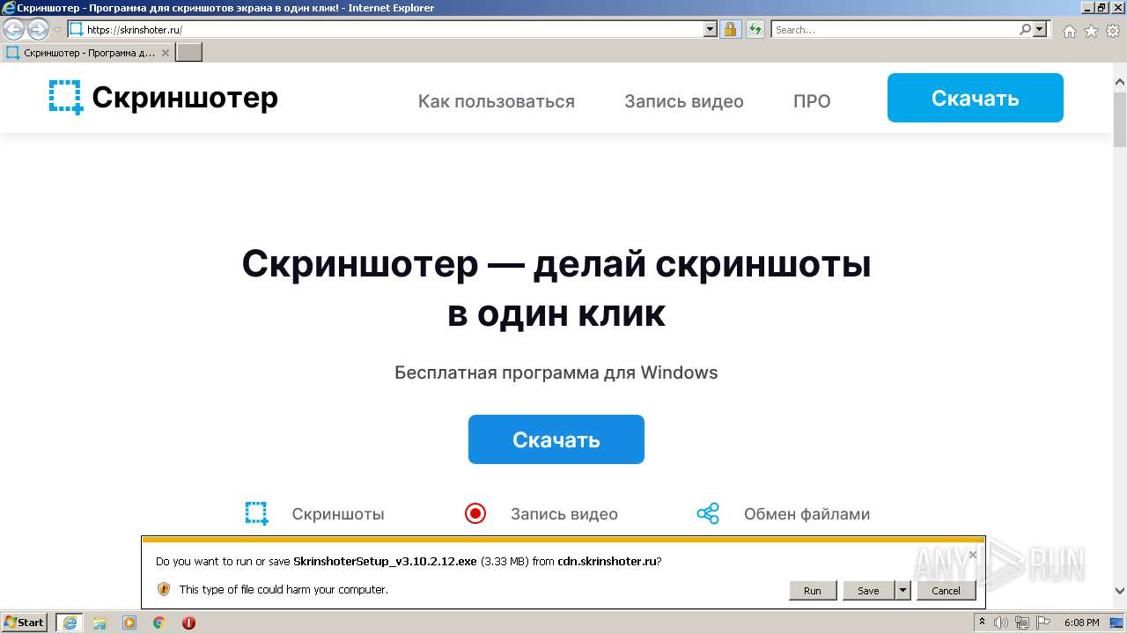Click the search magnifier icon

tap(1025, 29)
